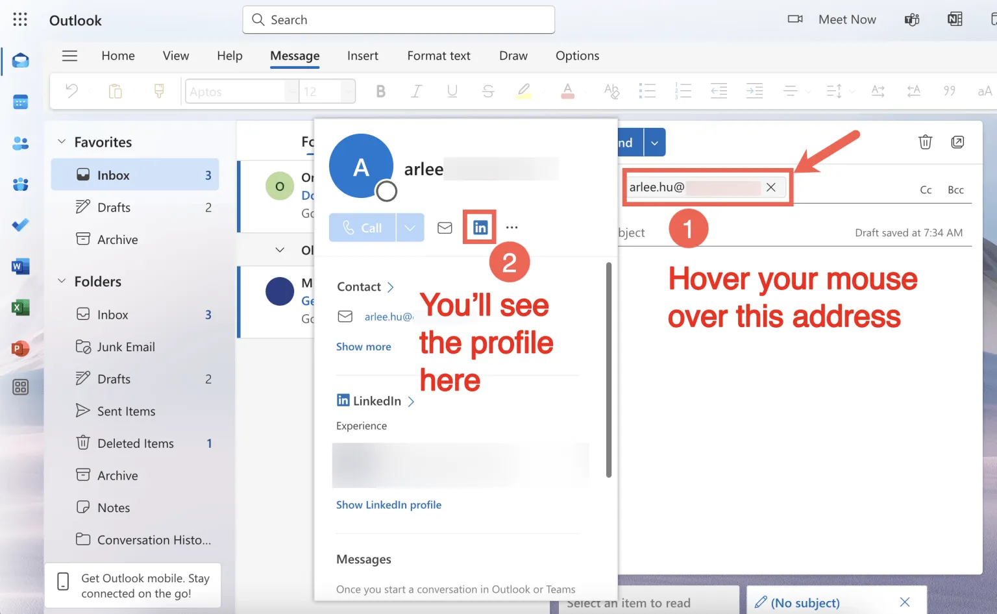Toggle underline formatting in the toolbar
This screenshot has width=997, height=614.
(x=452, y=91)
